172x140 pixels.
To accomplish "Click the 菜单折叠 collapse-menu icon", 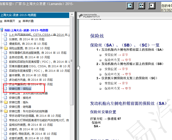I will coord(20,21).
